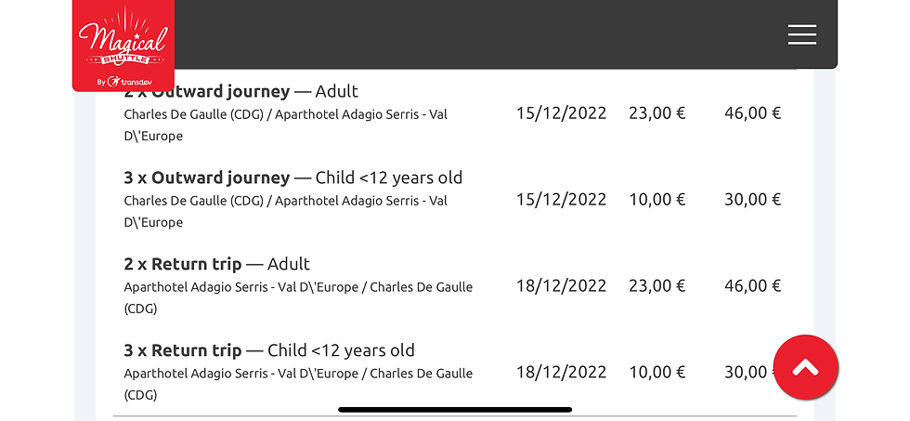Select the Outward journey Adult line title
This screenshot has height=421, width=910.
click(x=240, y=91)
